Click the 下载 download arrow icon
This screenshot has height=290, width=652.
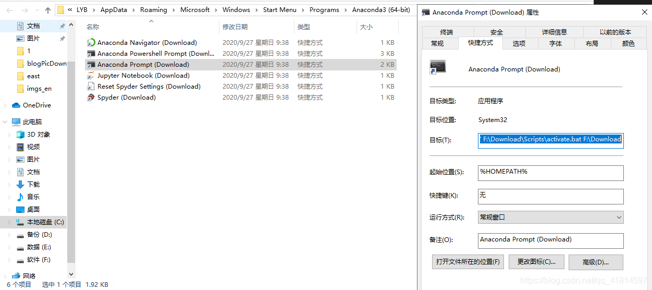click(20, 185)
